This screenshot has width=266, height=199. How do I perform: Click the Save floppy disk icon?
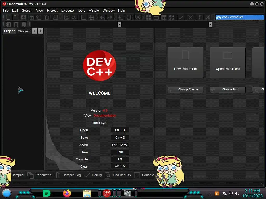pos(23,17)
